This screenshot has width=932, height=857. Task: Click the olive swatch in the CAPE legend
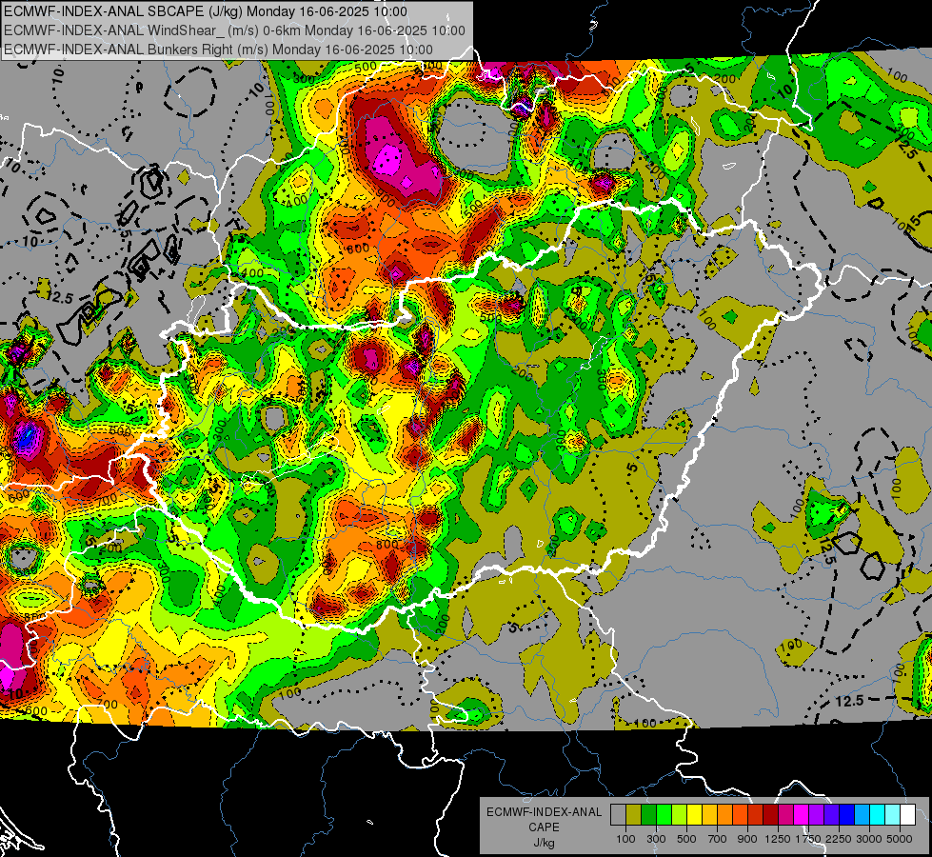click(634, 815)
